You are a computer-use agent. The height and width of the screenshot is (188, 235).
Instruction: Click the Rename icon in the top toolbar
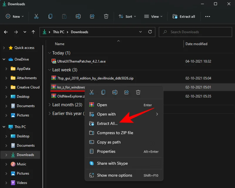(78, 16)
